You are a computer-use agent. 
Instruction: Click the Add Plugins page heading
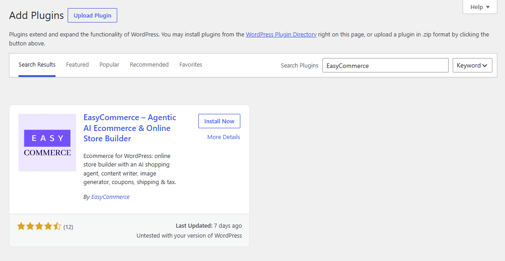[x=37, y=15]
